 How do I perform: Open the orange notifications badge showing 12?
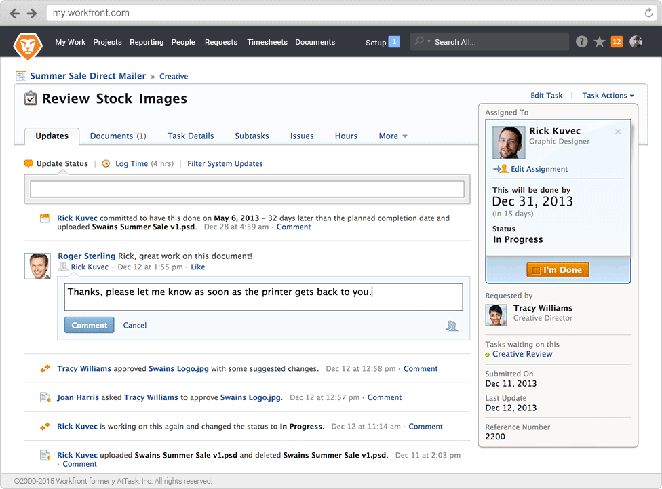pos(617,42)
